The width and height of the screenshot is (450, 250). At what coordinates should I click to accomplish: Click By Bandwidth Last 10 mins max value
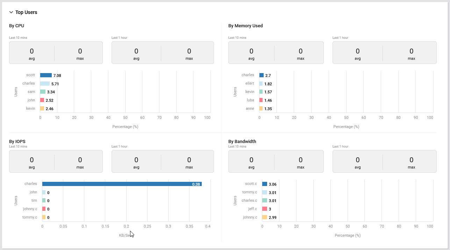(300, 160)
